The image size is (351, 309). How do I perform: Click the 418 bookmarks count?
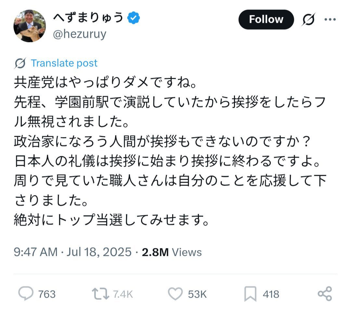click(x=271, y=294)
